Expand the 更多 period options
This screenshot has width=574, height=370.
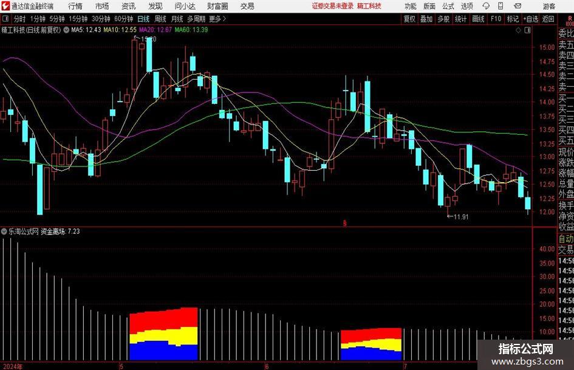(218, 19)
